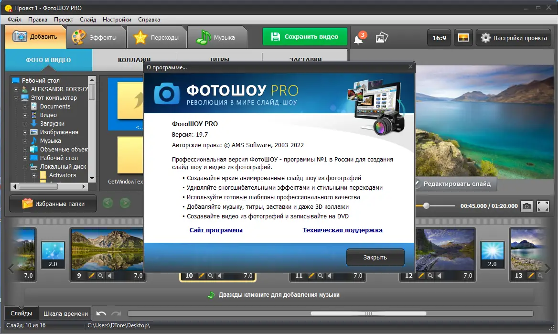This screenshot has height=334, width=558.
Task: Redo the last undone action
Action: 116,314
